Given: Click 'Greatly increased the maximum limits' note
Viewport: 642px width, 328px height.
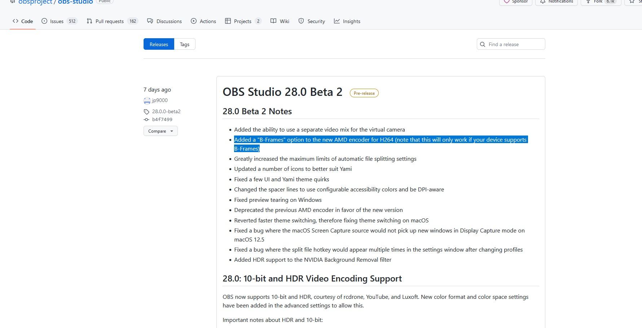Looking at the screenshot, I should click(325, 159).
